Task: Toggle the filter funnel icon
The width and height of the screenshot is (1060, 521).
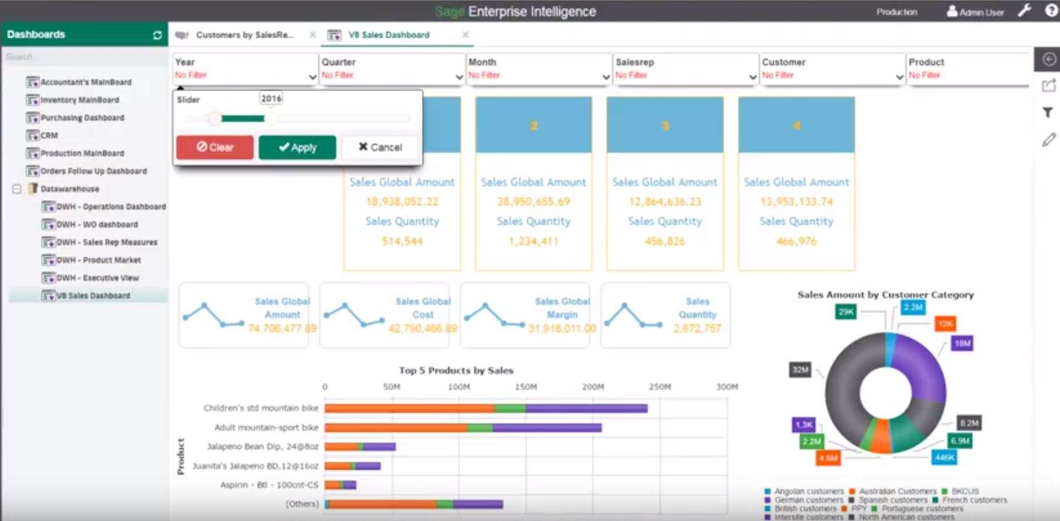Action: 1048,112
